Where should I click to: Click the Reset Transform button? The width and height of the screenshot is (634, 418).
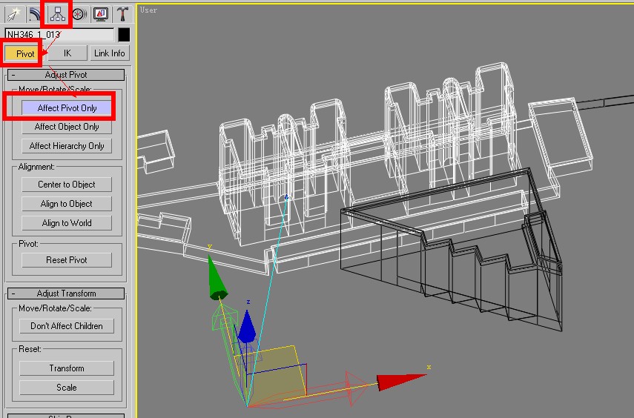67,368
